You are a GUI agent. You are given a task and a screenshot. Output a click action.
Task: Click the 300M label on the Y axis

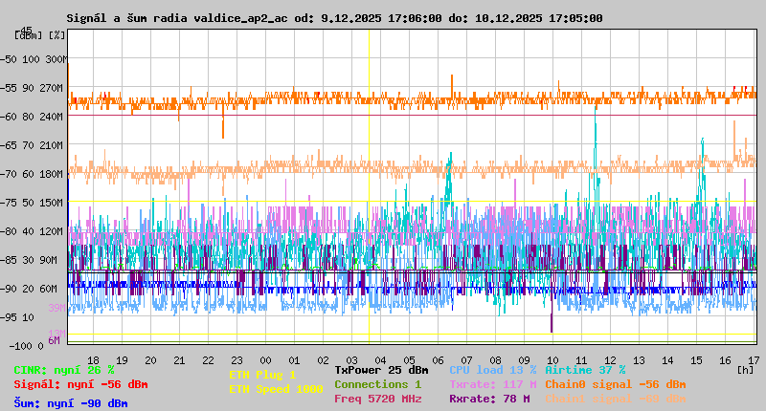(x=58, y=59)
